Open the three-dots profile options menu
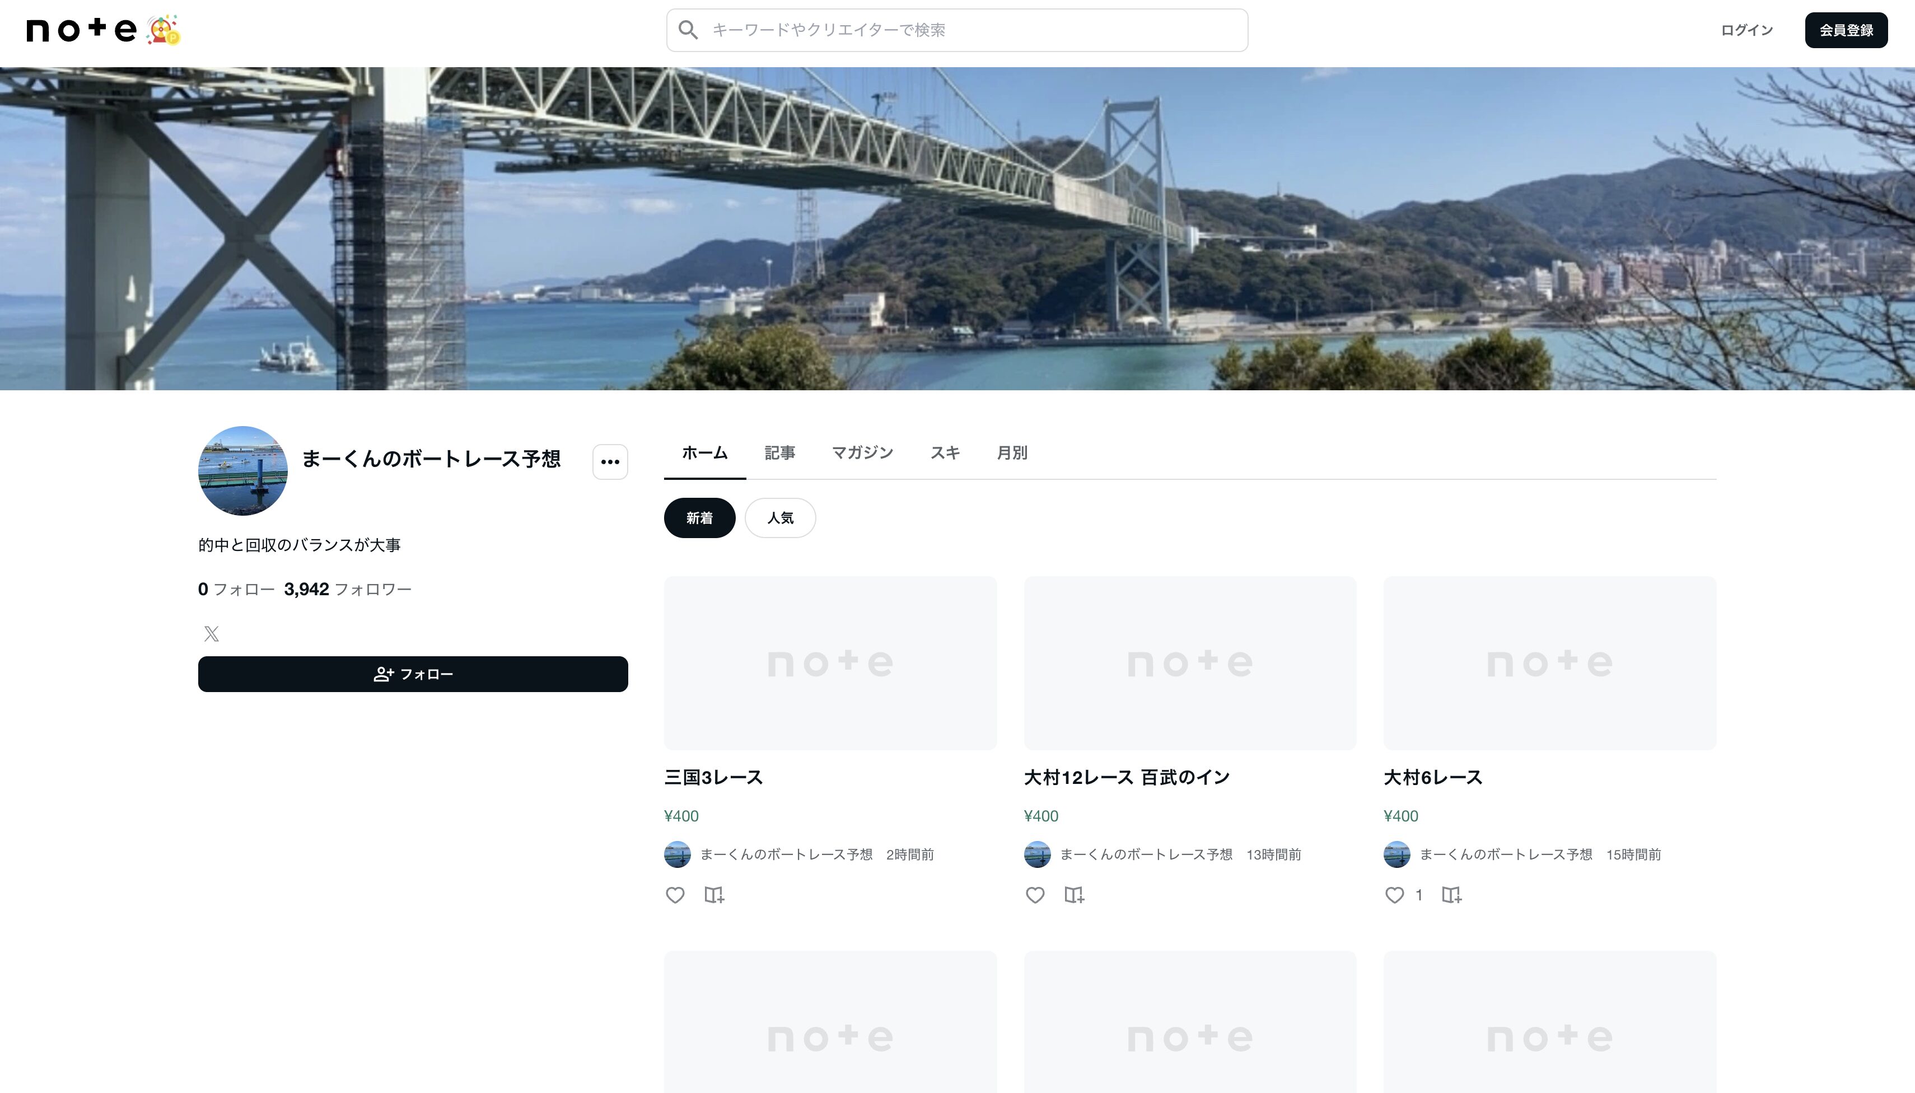Viewport: 1915px width, 1093px height. (610, 461)
